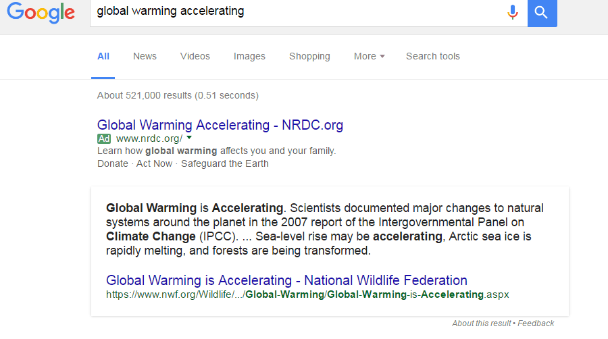The image size is (608, 339).
Task: Switch to the News tab
Action: pyautogui.click(x=145, y=56)
